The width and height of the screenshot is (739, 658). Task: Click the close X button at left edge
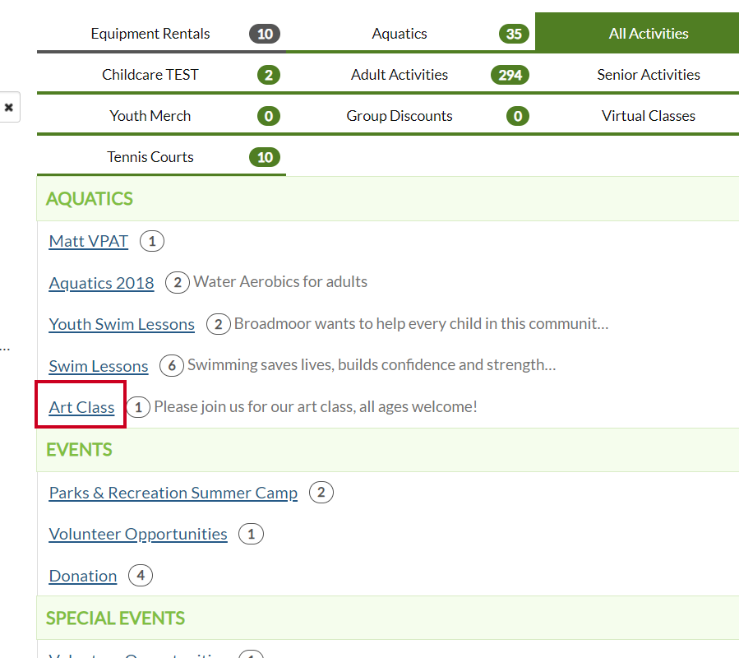coord(8,107)
